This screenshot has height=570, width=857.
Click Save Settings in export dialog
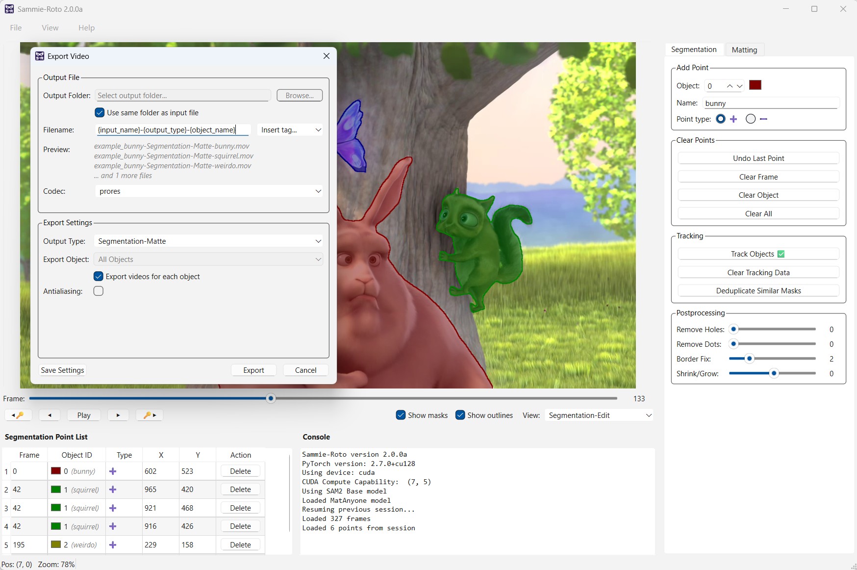[x=62, y=370]
